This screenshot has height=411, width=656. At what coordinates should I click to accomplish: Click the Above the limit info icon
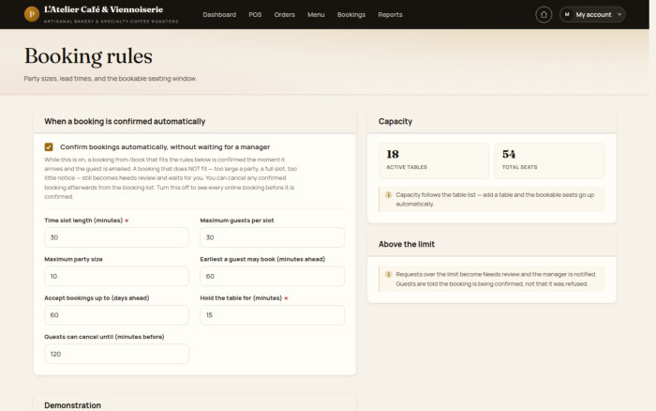[388, 274]
